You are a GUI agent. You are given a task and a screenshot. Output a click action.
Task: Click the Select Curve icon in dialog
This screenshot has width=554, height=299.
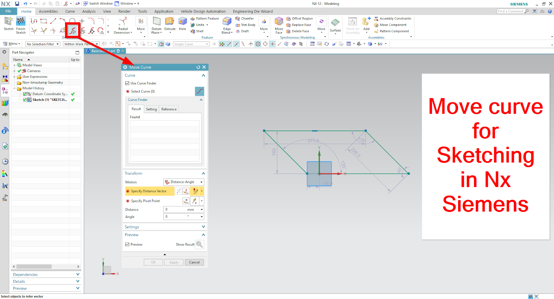pos(199,91)
